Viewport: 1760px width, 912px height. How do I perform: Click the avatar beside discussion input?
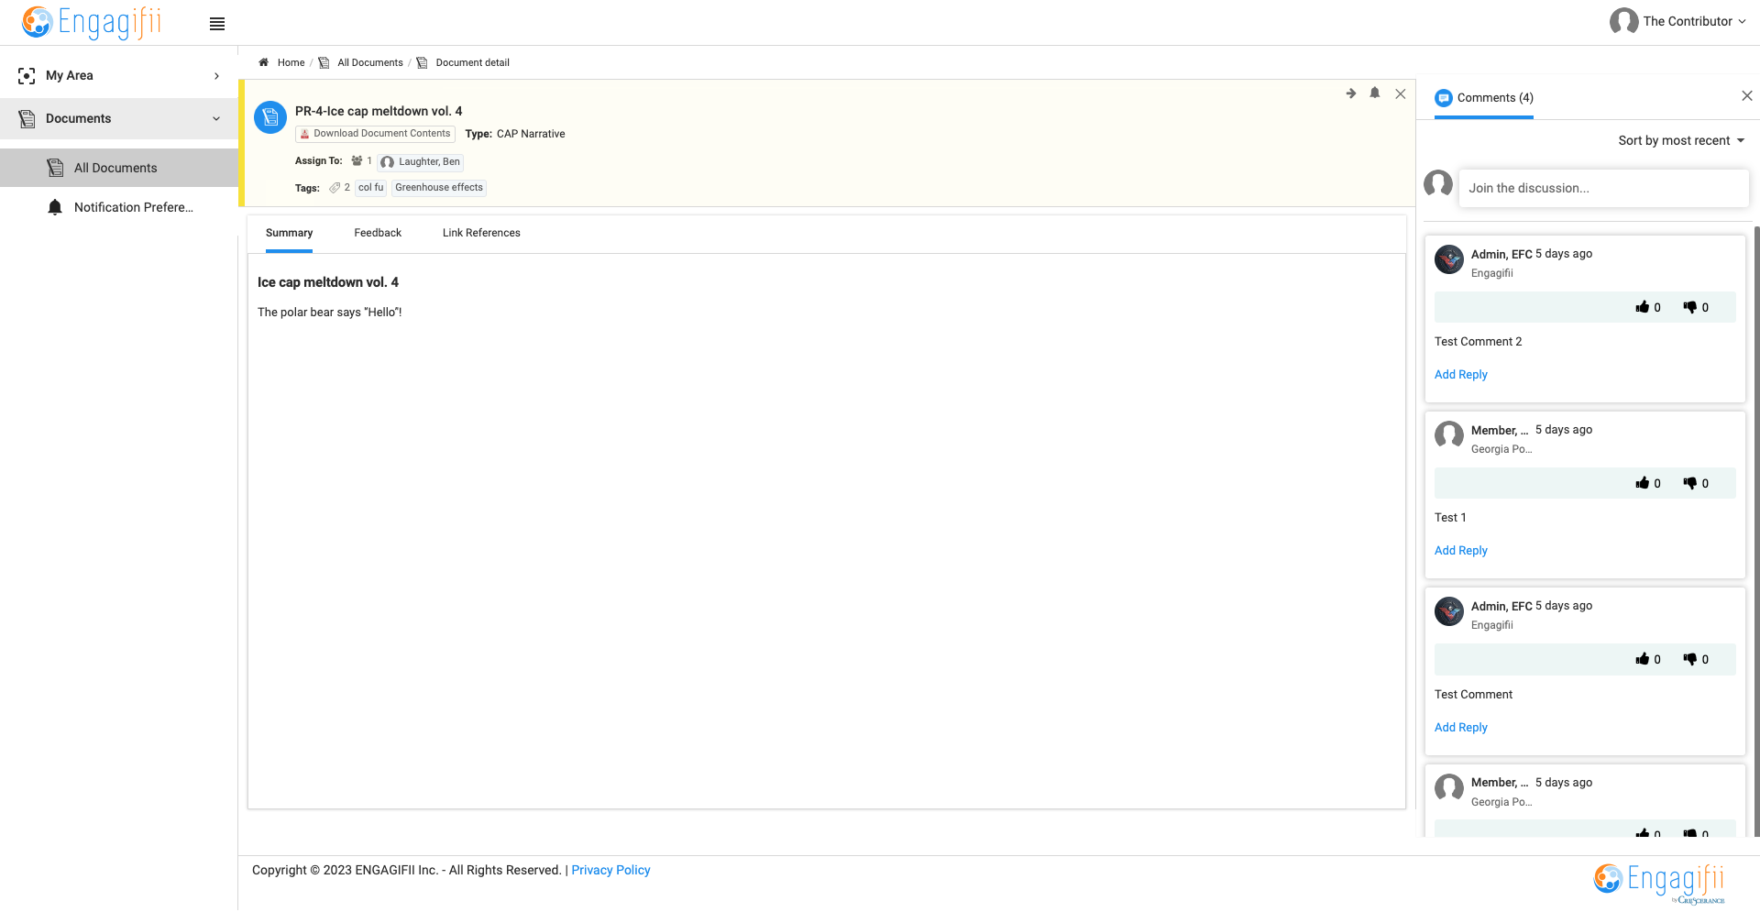pyautogui.click(x=1438, y=184)
